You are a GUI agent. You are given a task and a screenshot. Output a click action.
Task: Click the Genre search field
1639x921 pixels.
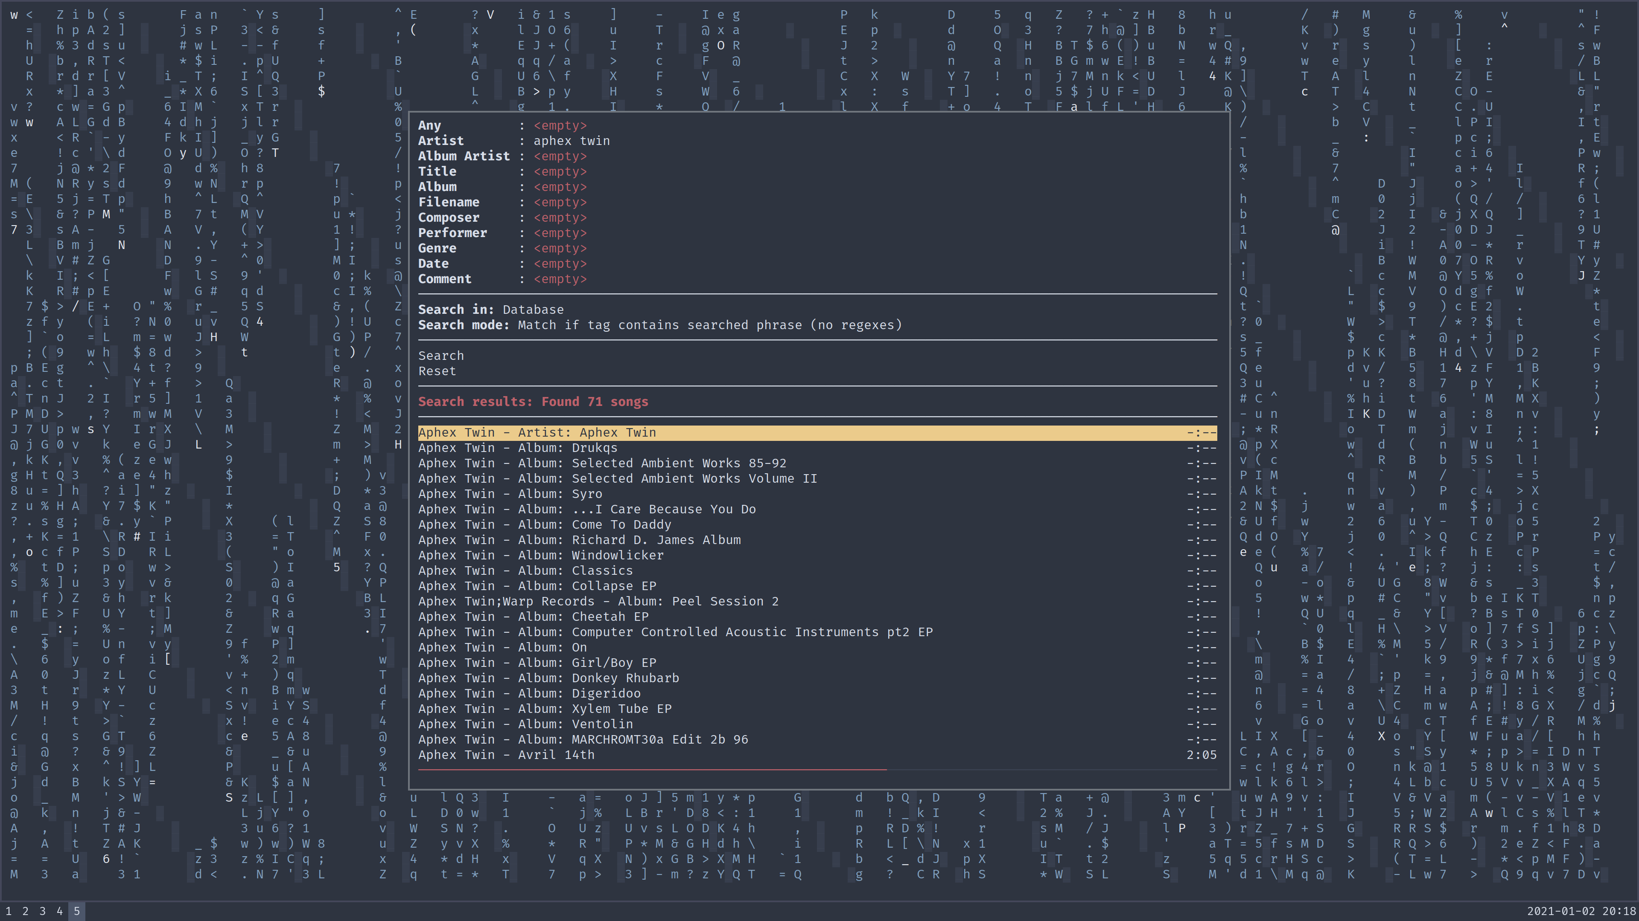point(560,249)
